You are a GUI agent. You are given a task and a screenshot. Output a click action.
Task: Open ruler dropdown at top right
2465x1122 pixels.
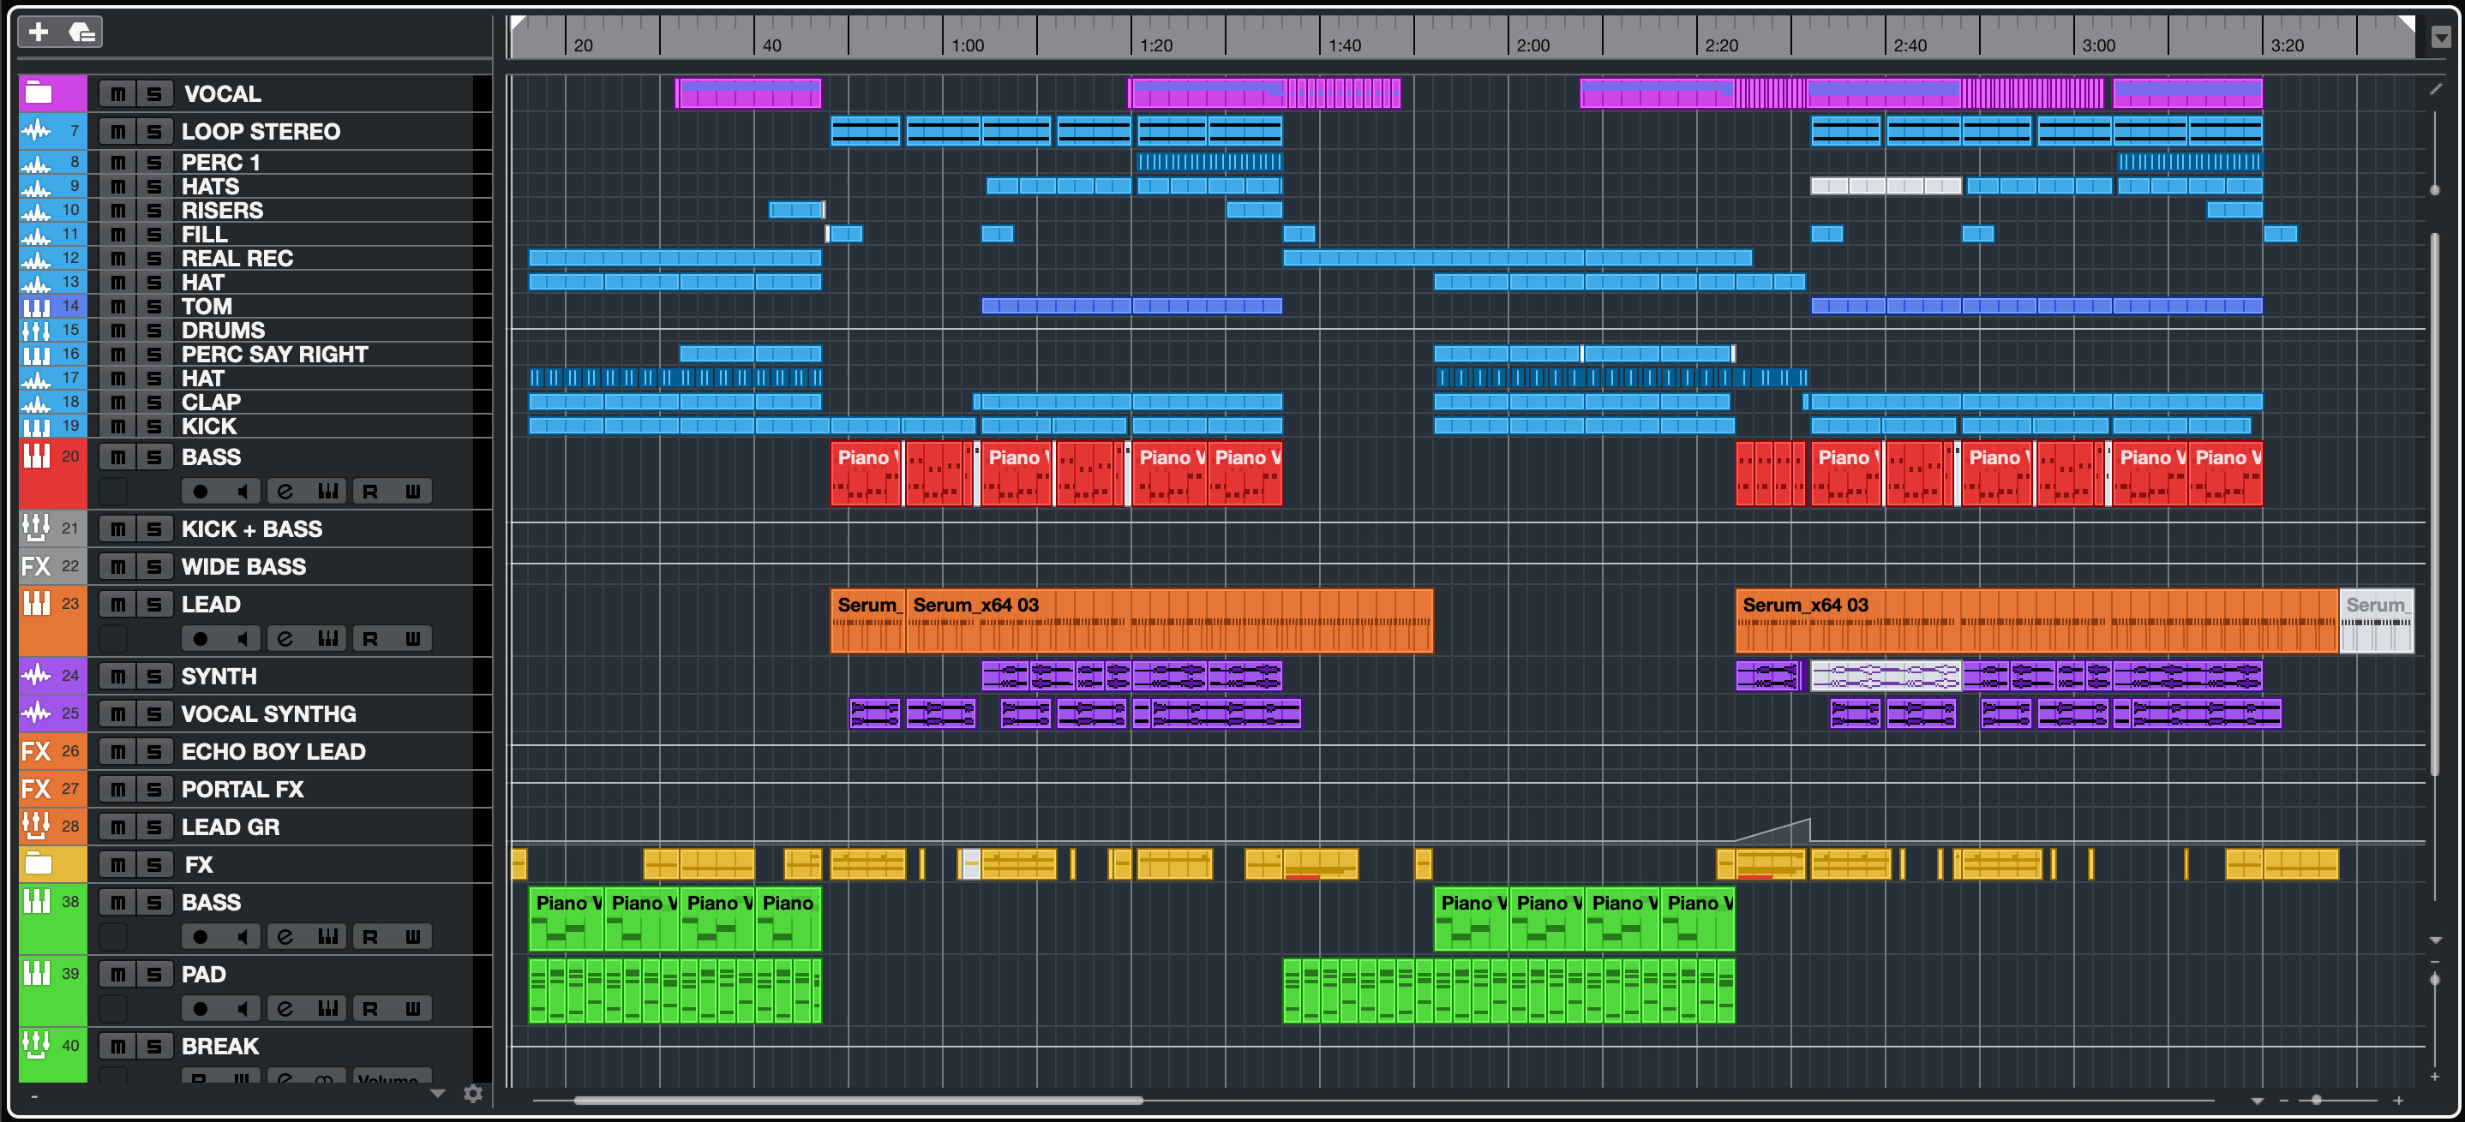click(x=2441, y=38)
